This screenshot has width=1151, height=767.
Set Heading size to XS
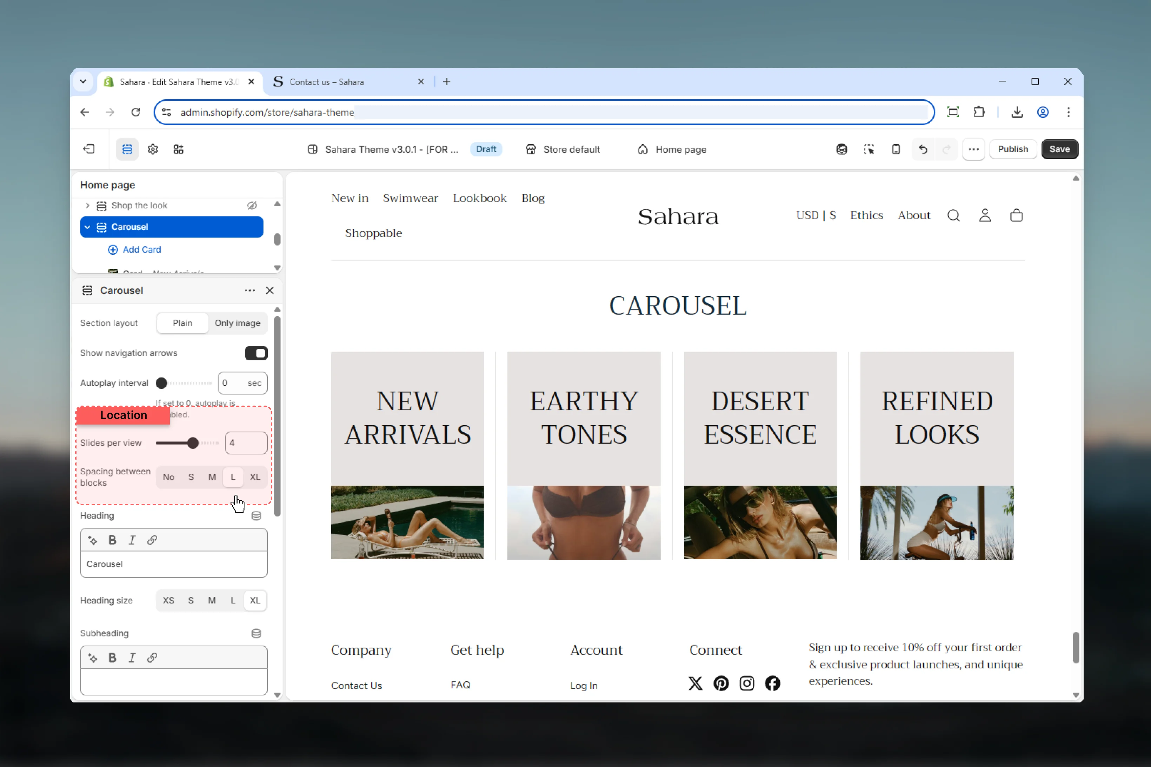[168, 601]
